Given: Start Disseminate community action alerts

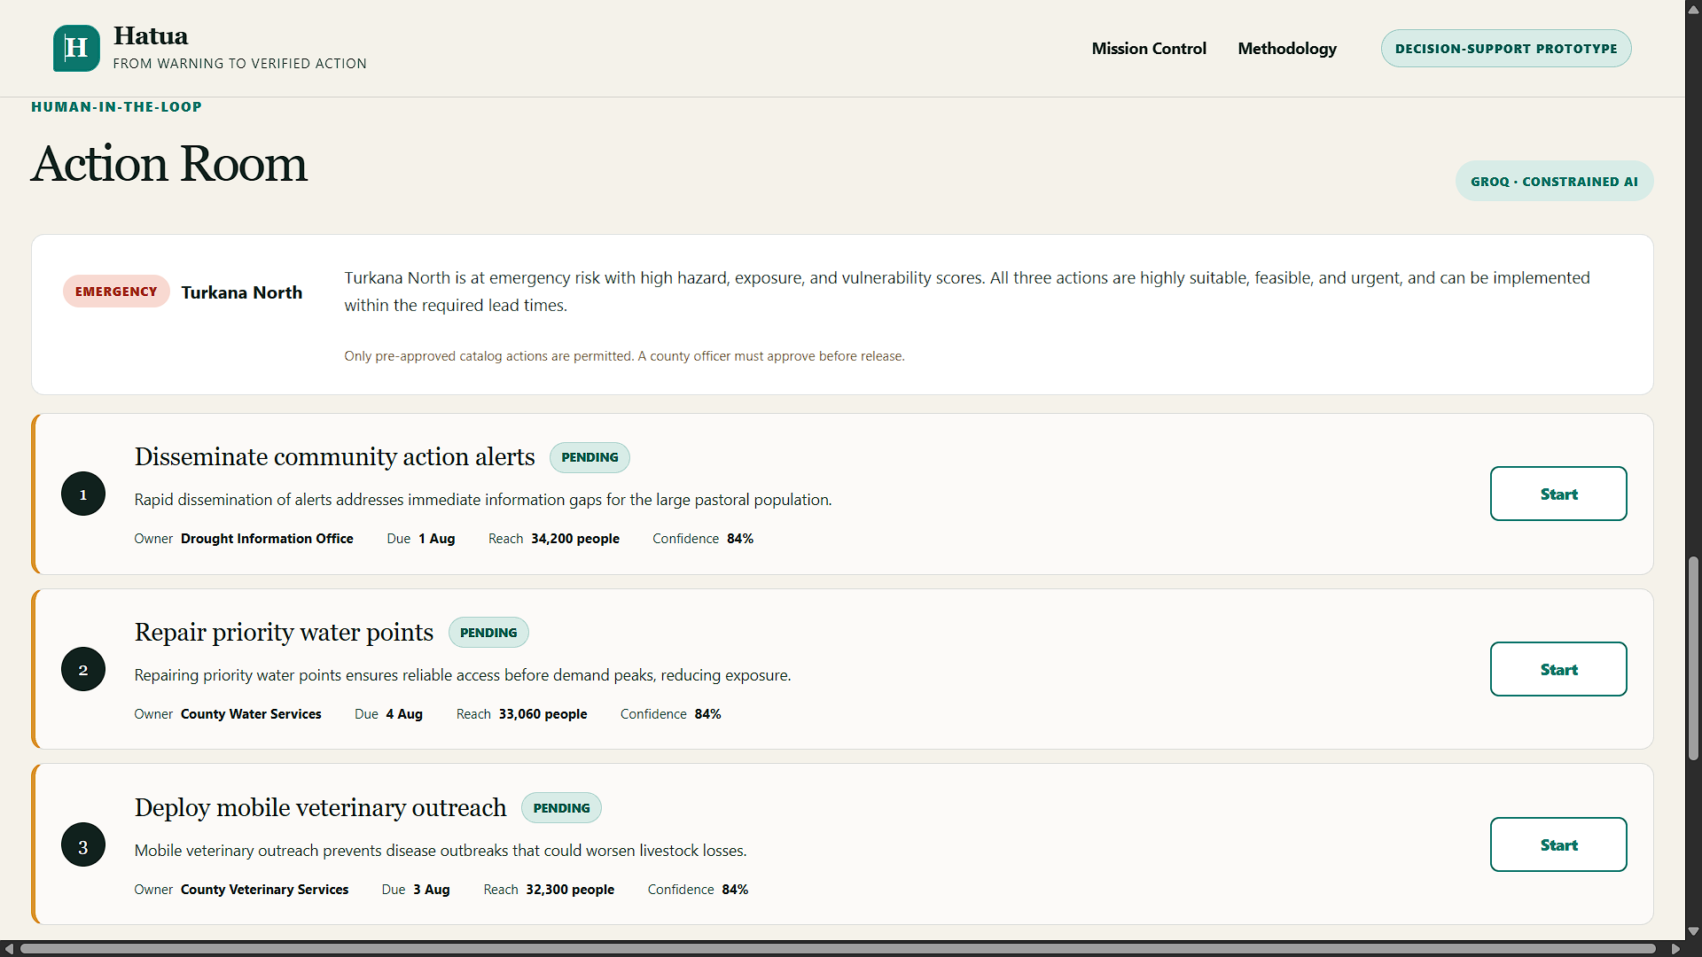Looking at the screenshot, I should (x=1558, y=494).
